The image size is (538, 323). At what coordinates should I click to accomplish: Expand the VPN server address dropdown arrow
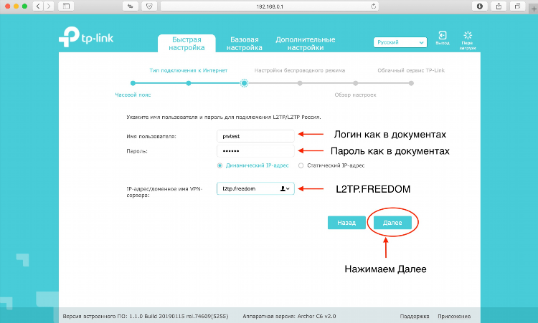point(288,189)
